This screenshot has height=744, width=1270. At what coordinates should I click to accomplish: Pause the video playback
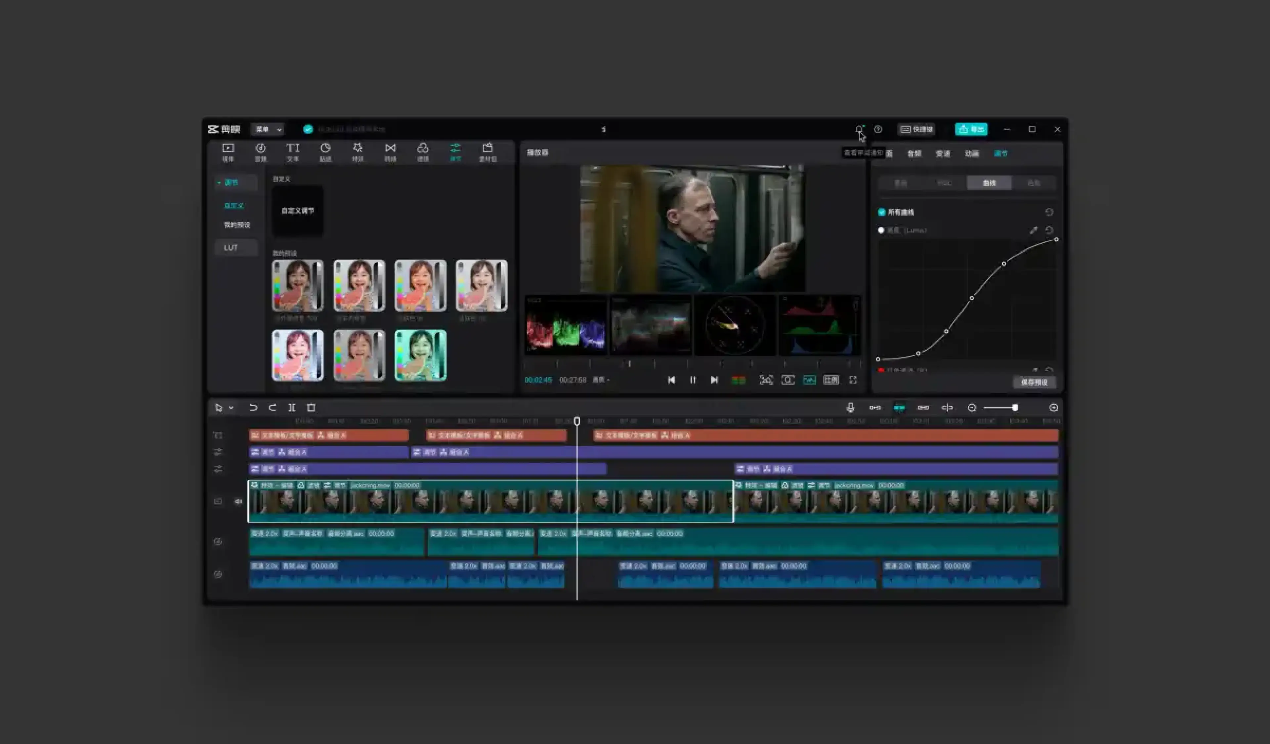click(x=693, y=380)
